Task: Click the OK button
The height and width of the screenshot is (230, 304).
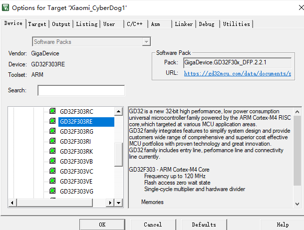Action: [102, 225]
